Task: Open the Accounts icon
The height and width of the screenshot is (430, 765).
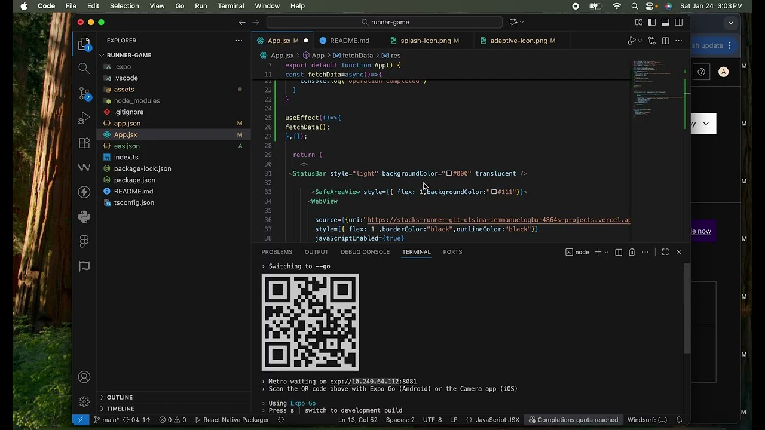Action: coord(84,377)
